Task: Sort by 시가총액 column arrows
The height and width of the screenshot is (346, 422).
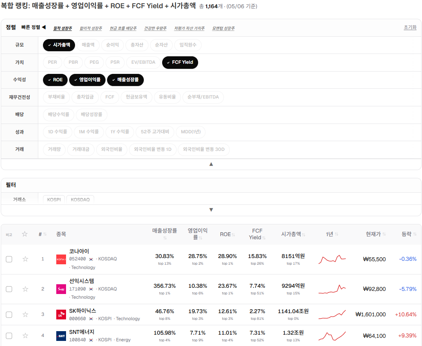Action: 304,235
